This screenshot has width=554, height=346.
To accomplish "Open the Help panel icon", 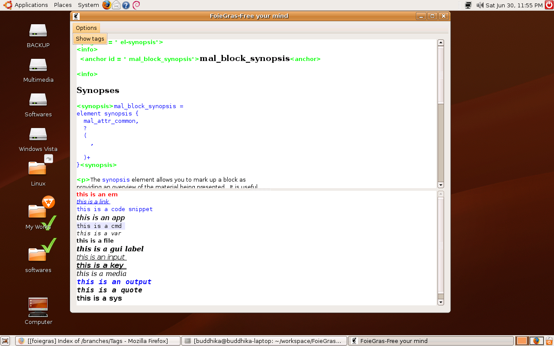I will tap(126, 5).
